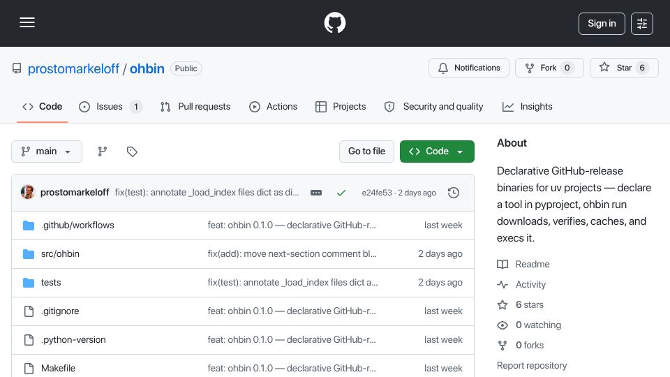Open commit hash e24fe53
The image size is (670, 377).
pos(377,193)
